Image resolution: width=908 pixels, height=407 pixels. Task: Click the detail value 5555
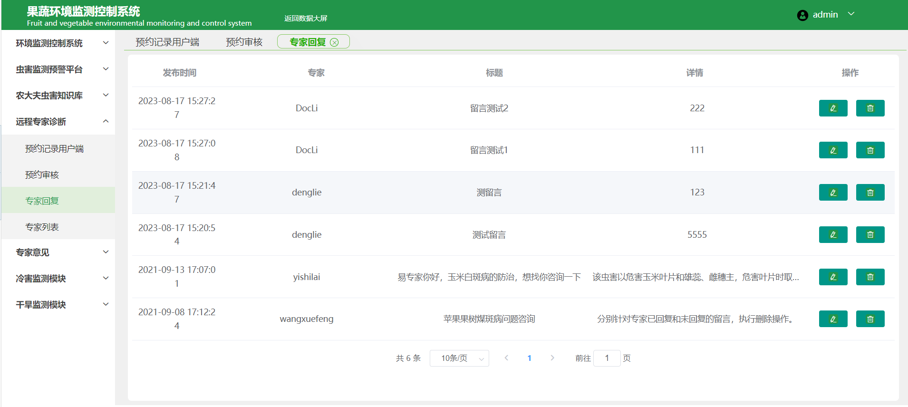697,234
